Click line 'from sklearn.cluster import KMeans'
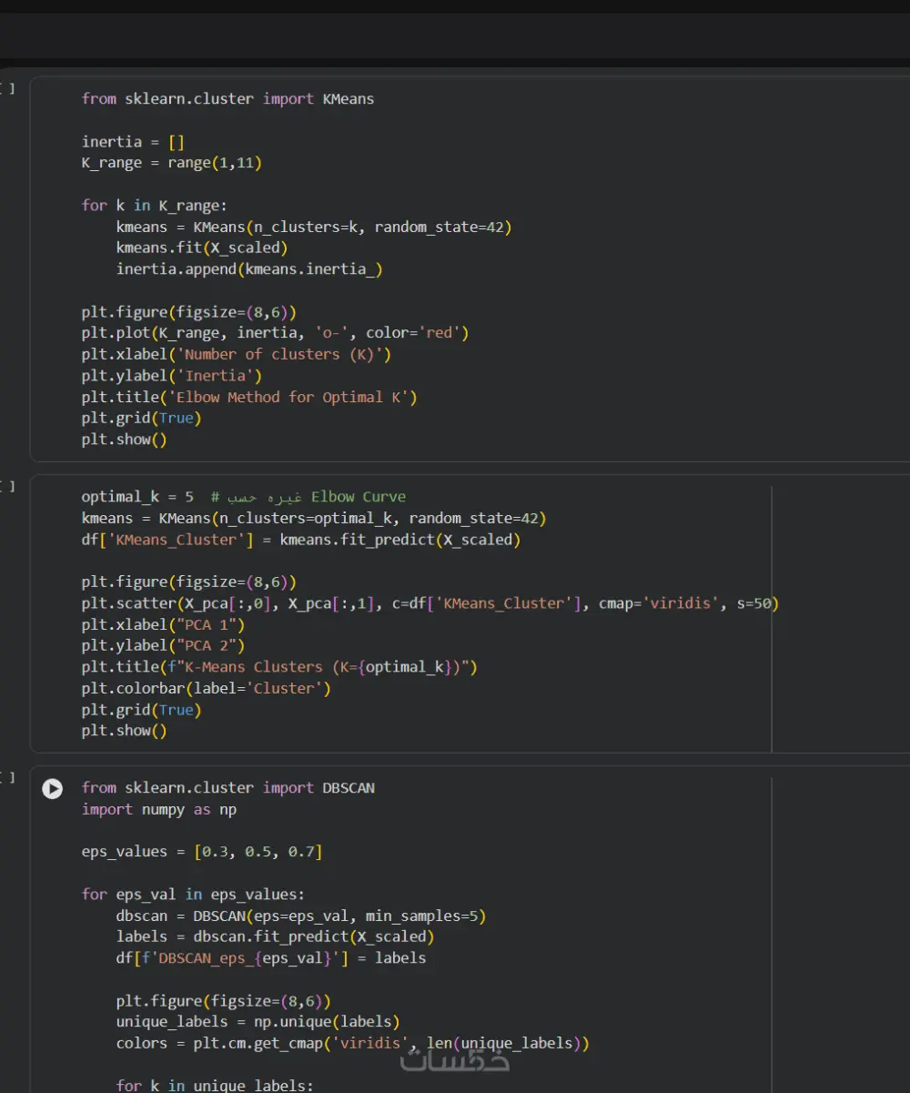910x1093 pixels. point(227,98)
